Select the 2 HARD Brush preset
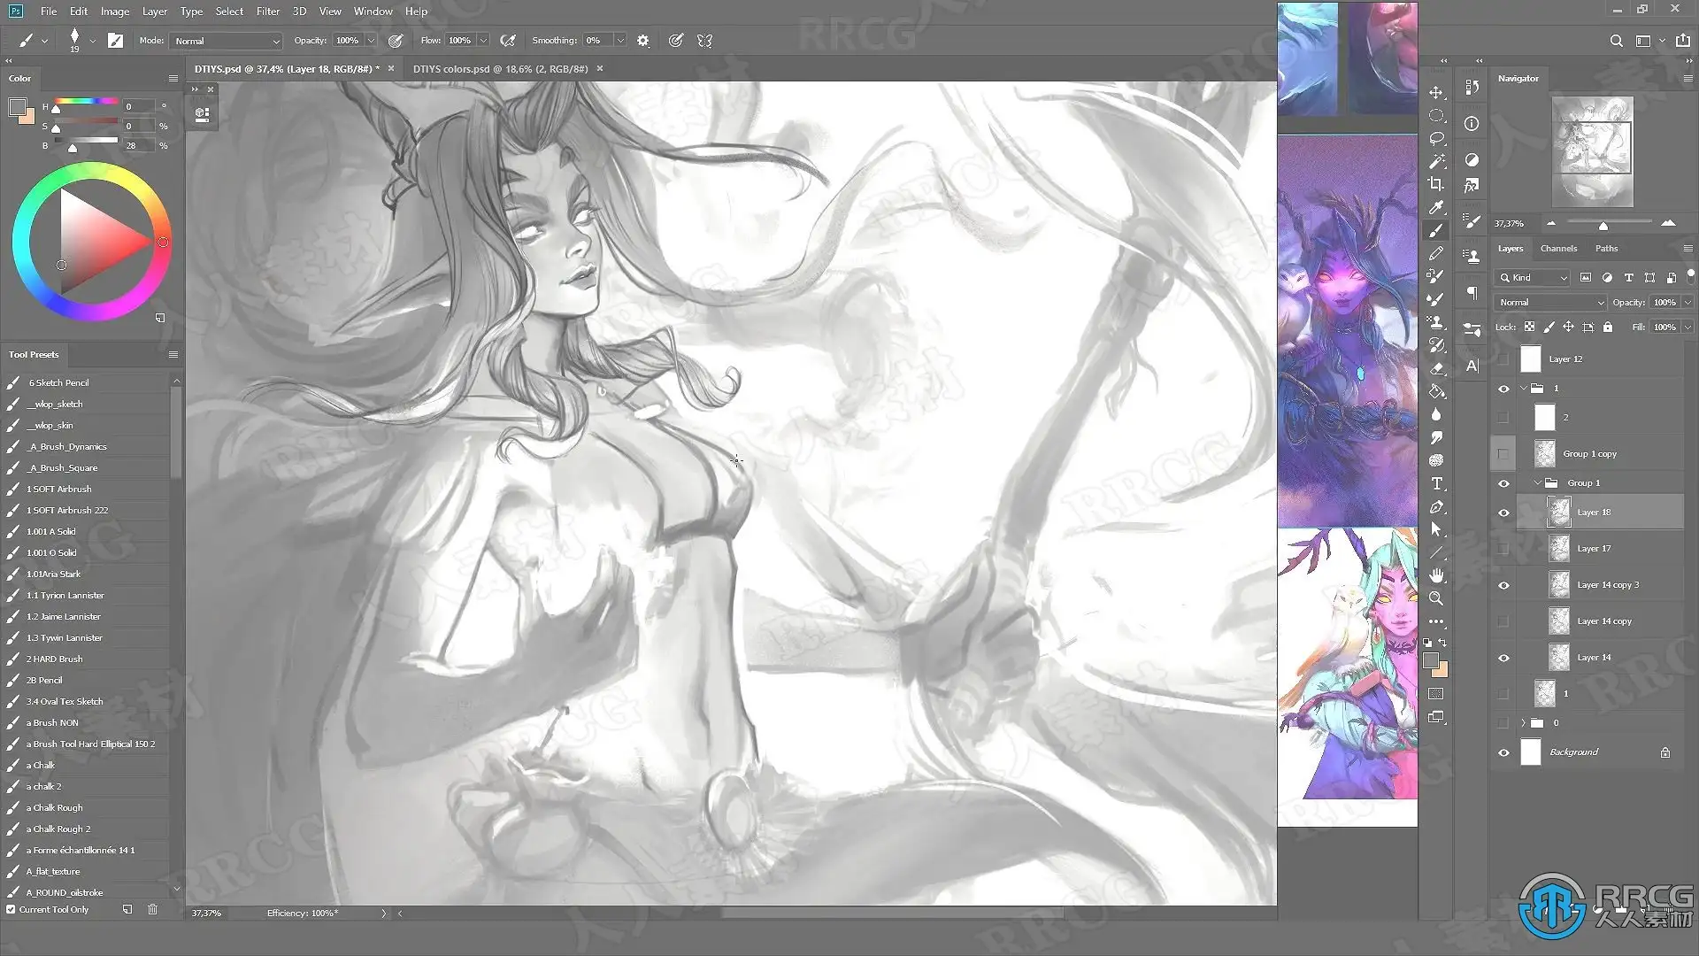Screen dimensions: 1699x956 coord(55,659)
